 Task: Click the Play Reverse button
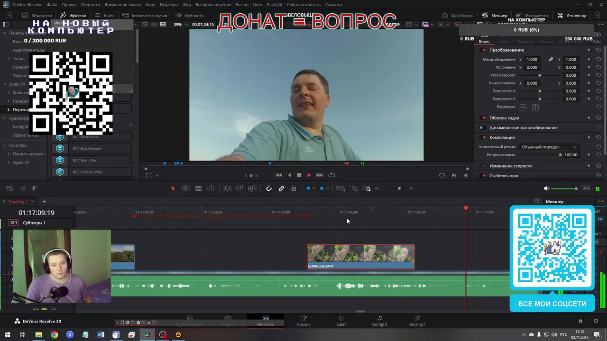289,175
